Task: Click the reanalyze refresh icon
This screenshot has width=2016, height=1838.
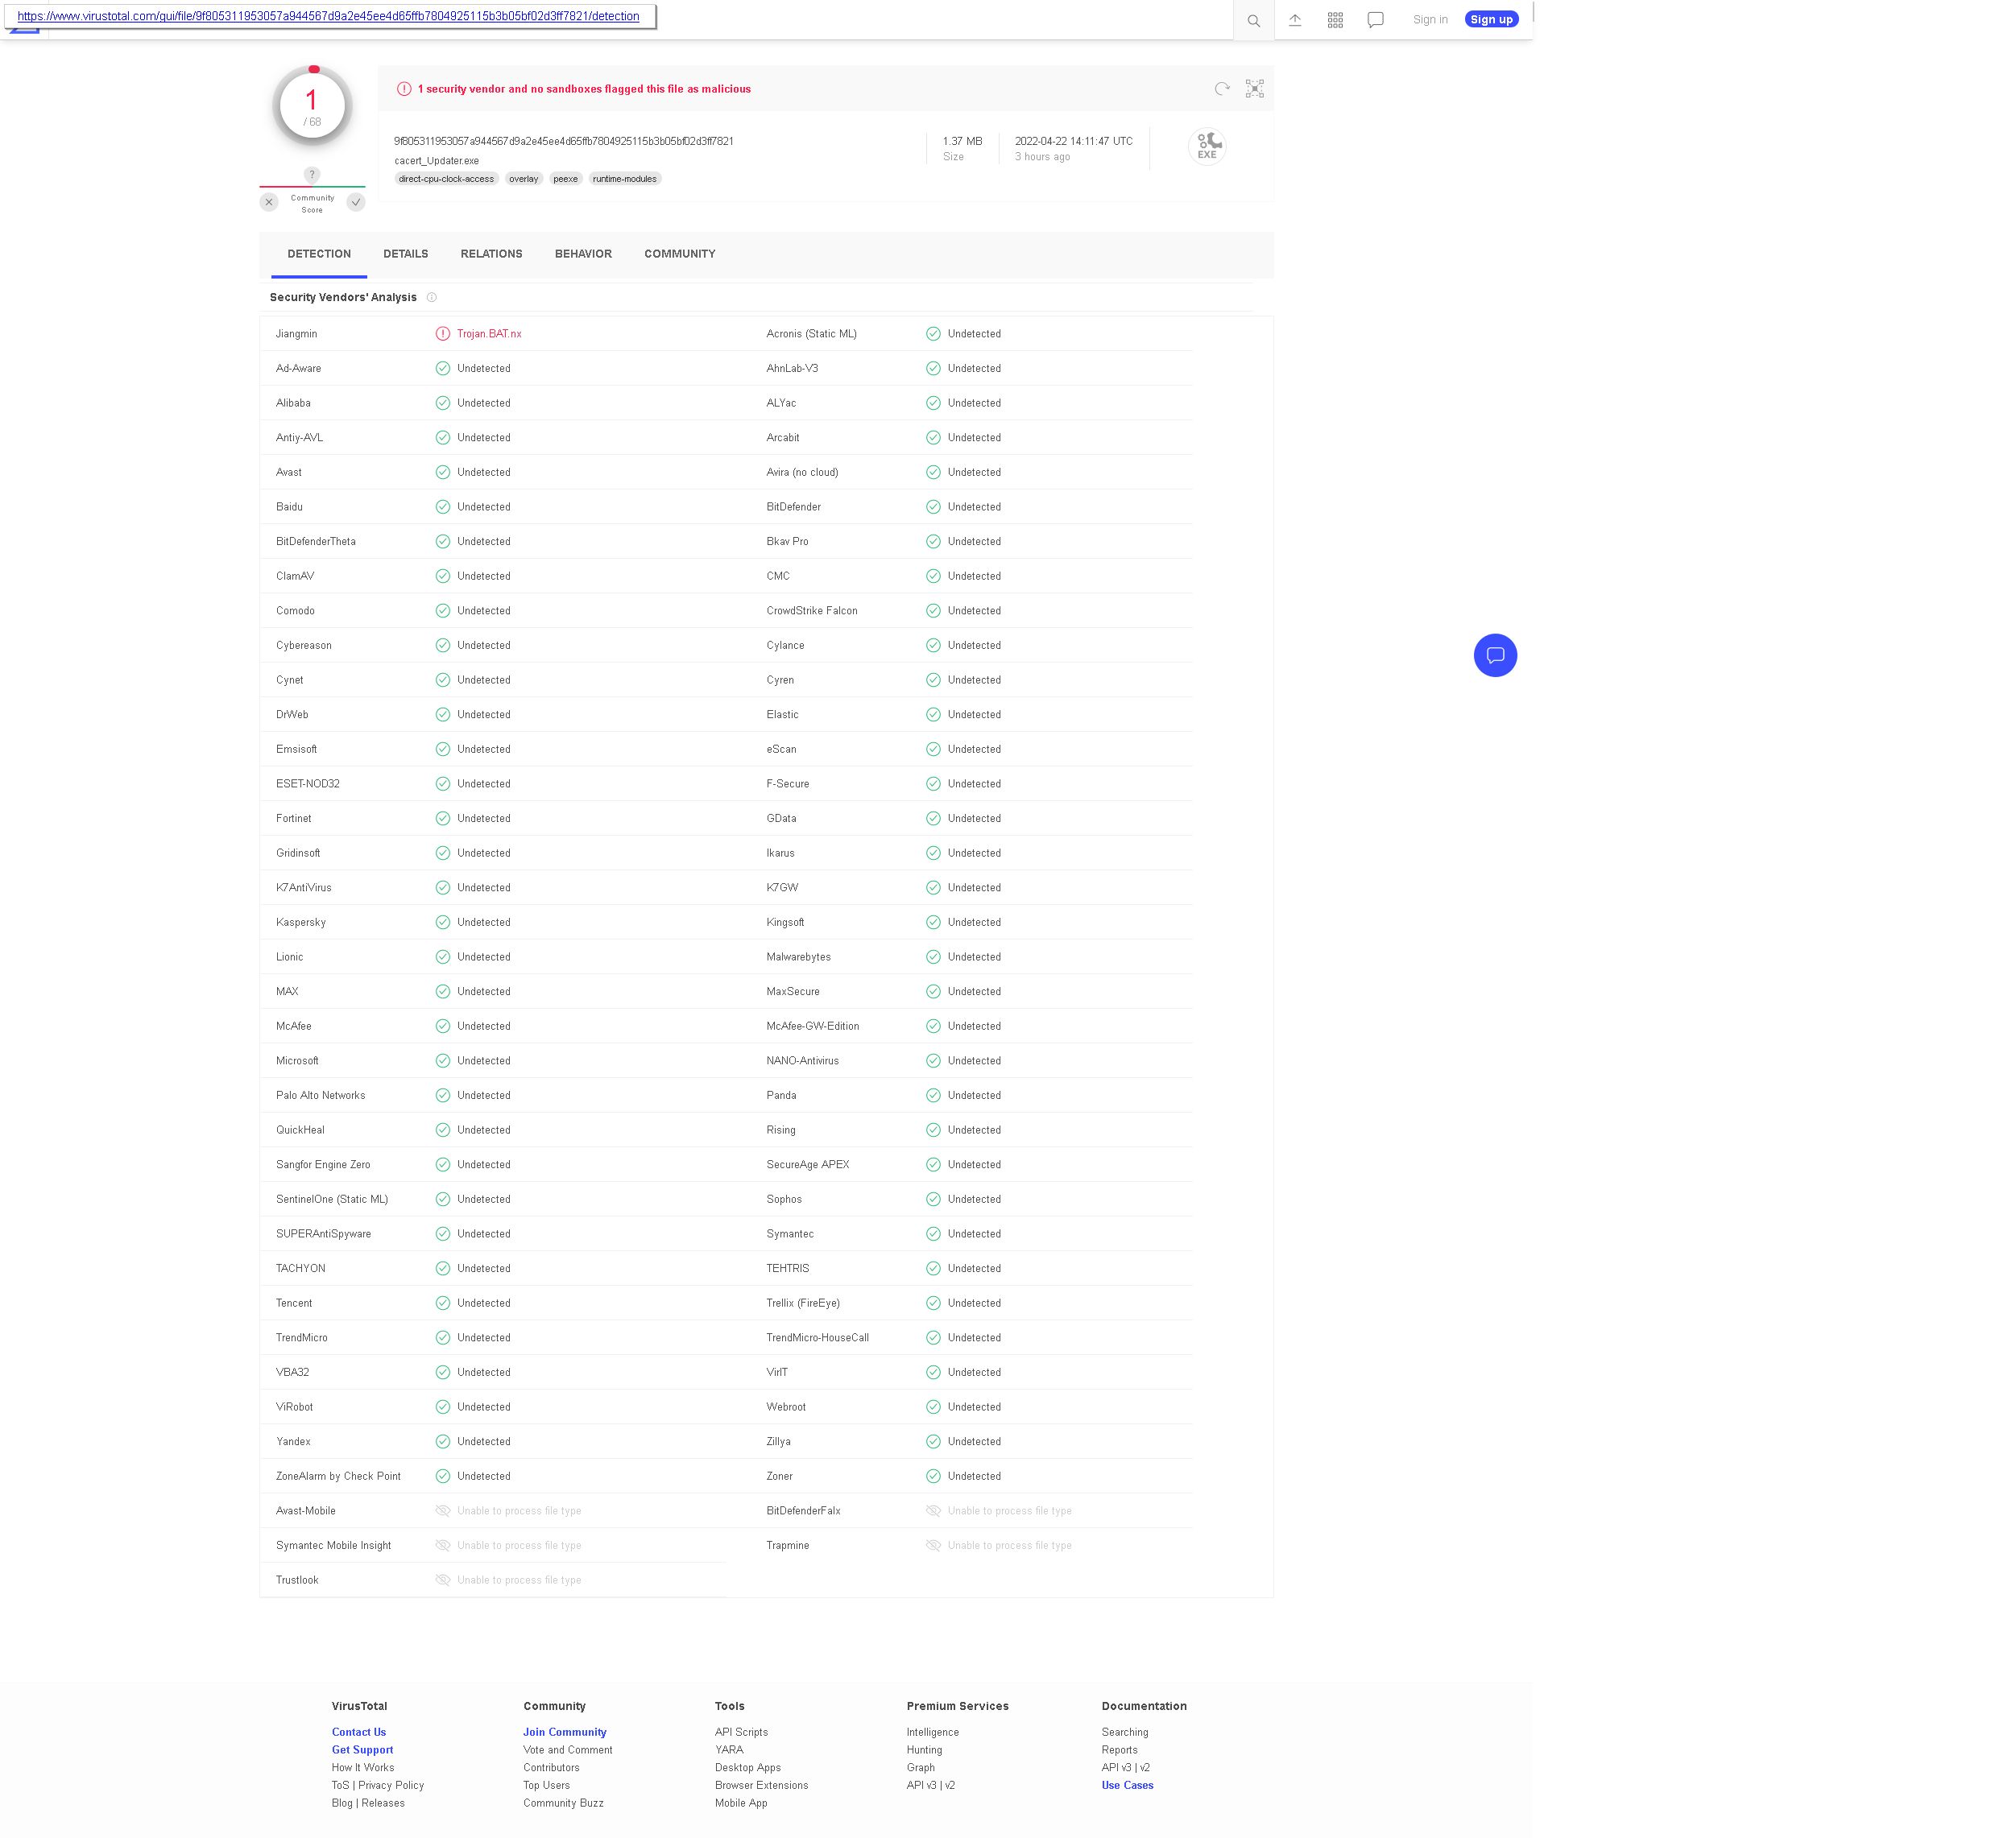Action: pos(1222,89)
